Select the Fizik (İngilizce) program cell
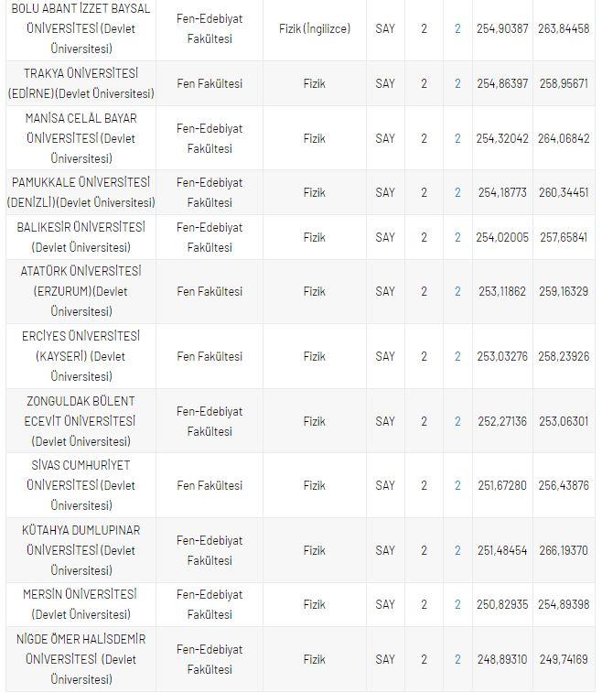Viewport: 602px width, 693px height. [314, 29]
